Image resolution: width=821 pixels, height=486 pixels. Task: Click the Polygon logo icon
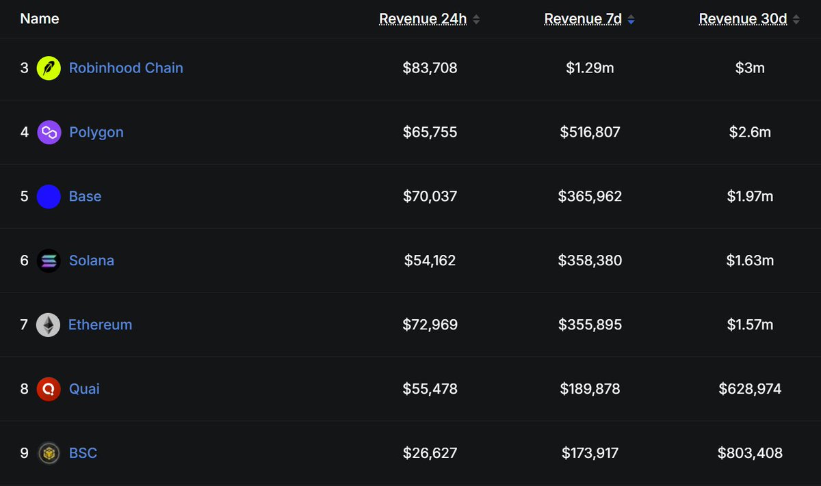click(49, 133)
